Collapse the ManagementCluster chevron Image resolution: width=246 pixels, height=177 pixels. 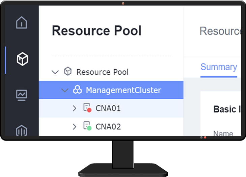65,90
